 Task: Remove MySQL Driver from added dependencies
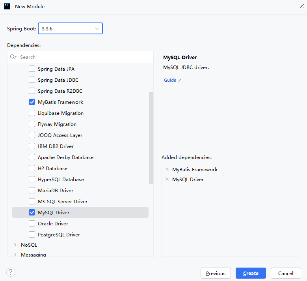click(167, 179)
